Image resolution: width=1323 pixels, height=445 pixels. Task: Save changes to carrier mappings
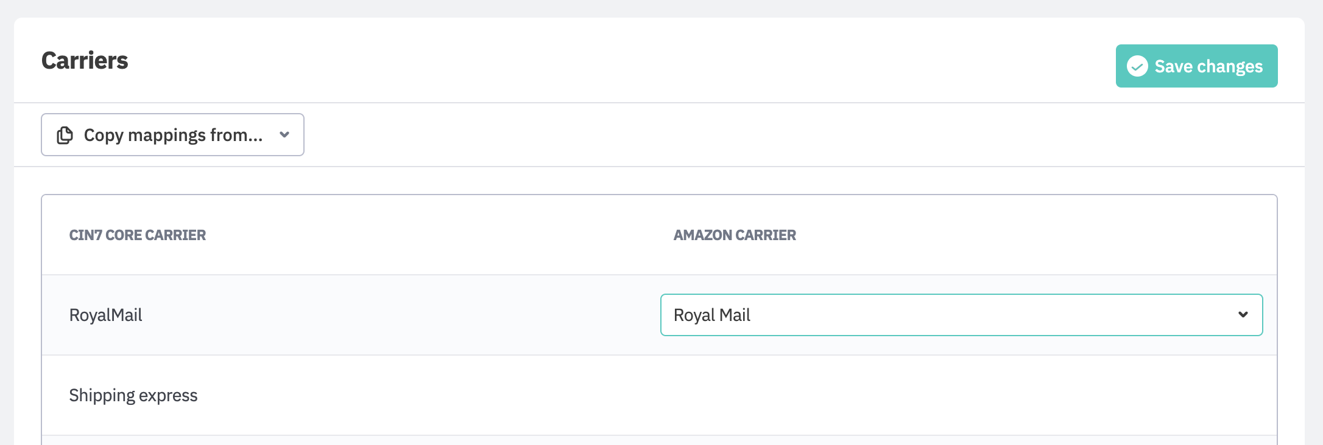(x=1196, y=66)
